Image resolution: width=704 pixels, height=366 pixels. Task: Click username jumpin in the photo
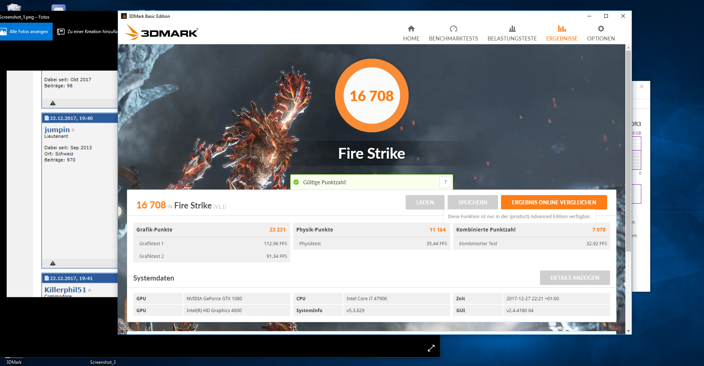coord(57,129)
